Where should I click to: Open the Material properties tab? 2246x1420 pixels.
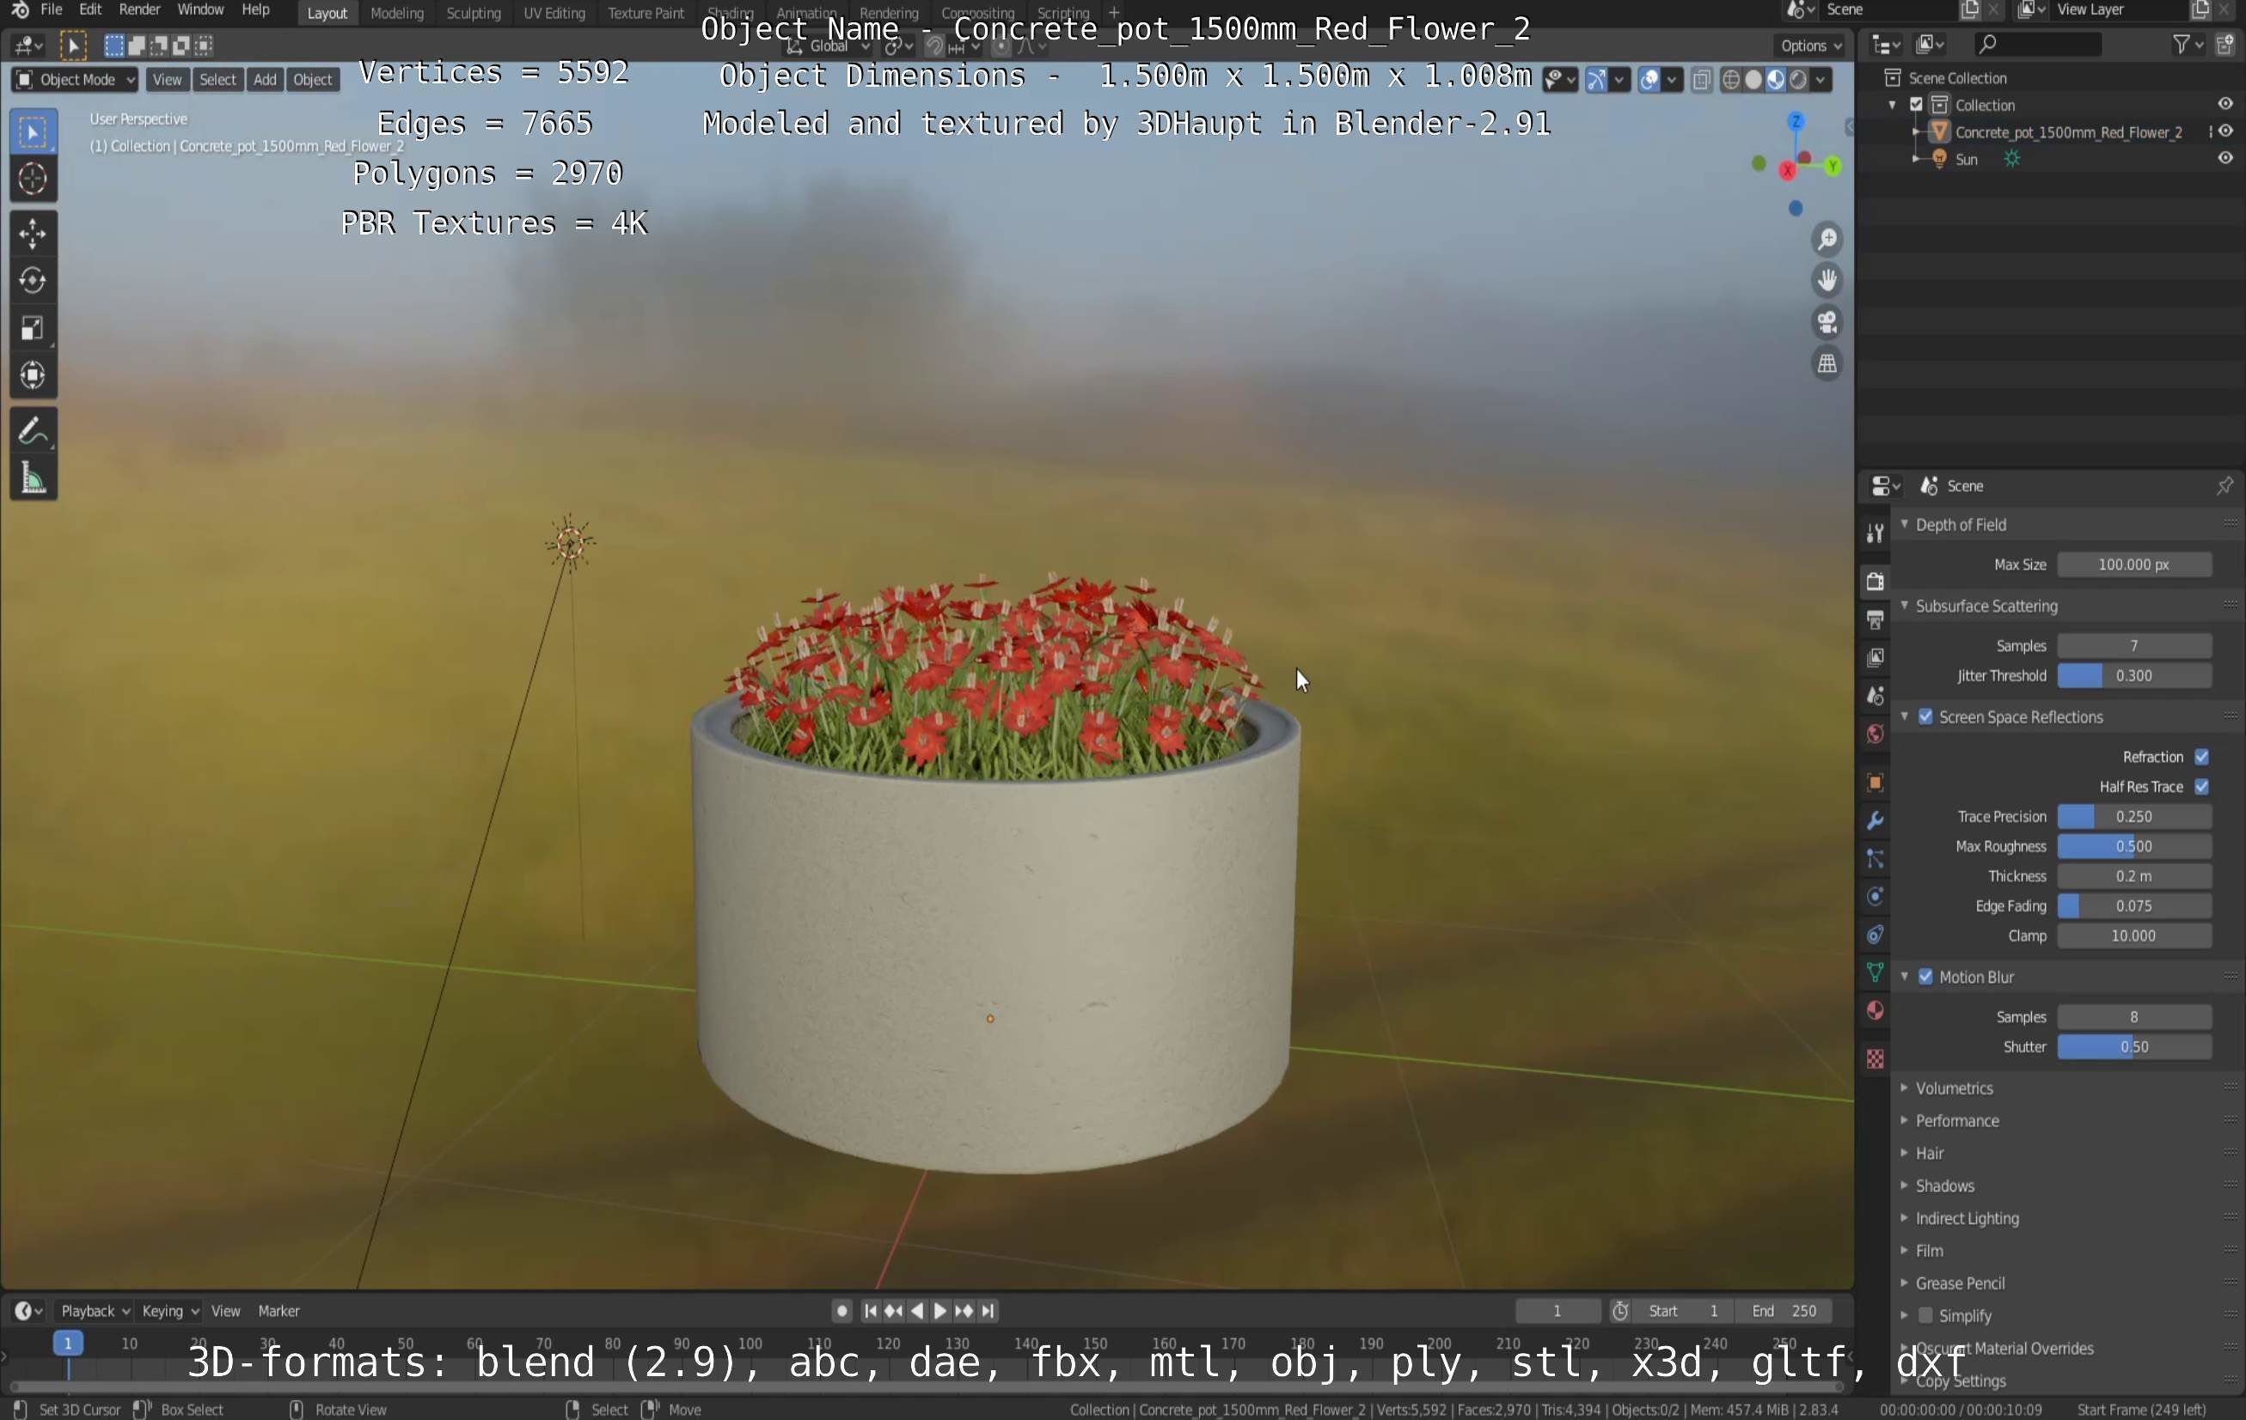pos(1875,1011)
